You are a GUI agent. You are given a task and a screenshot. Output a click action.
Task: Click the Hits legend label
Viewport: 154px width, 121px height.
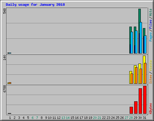click(x=150, y=12)
